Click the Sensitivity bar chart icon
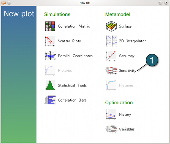 [111, 70]
